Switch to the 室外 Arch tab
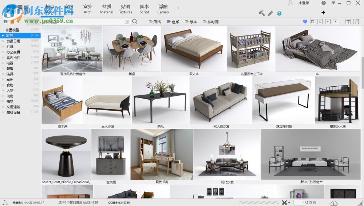 (x=87, y=9)
